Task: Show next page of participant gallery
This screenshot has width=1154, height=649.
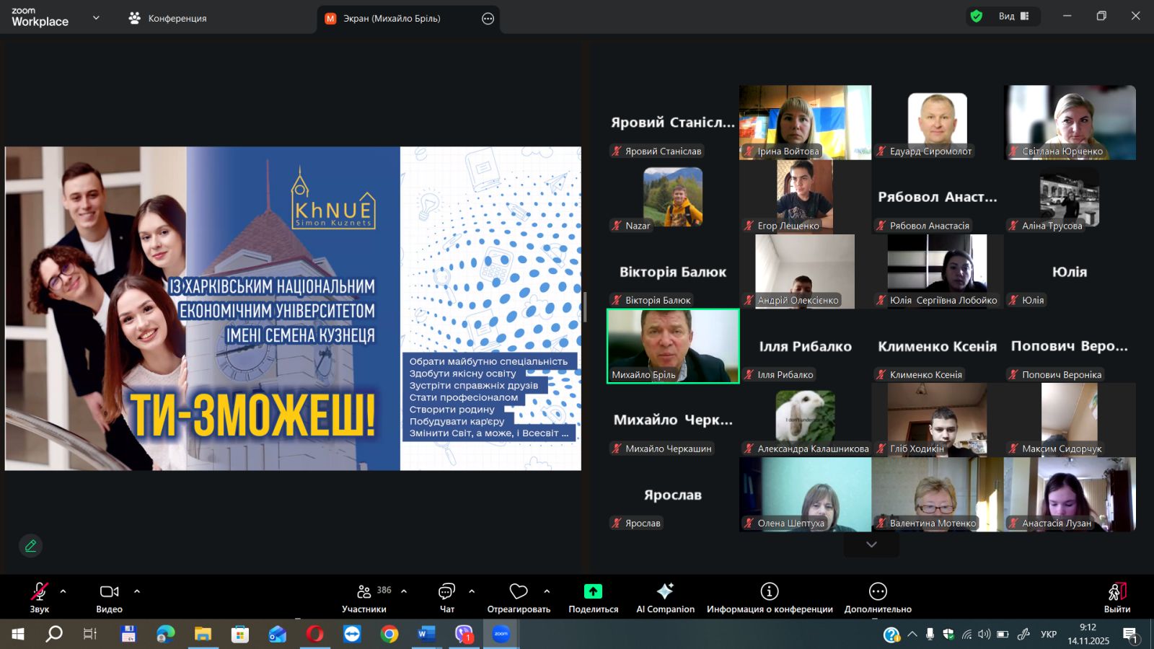Action: pyautogui.click(x=871, y=545)
